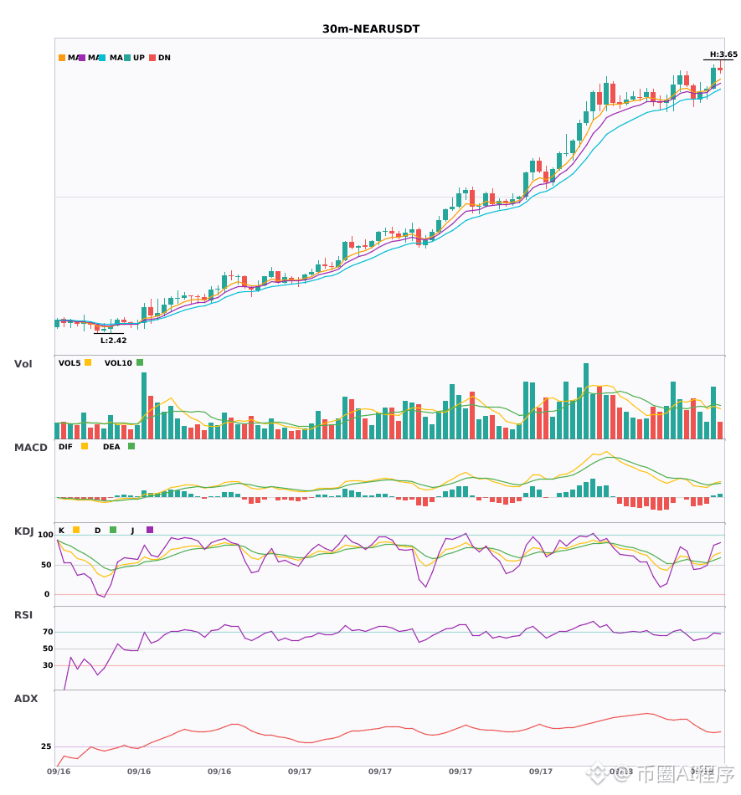Click the cyan MA legend swatch
Screen dimensions: 741x795
click(102, 58)
